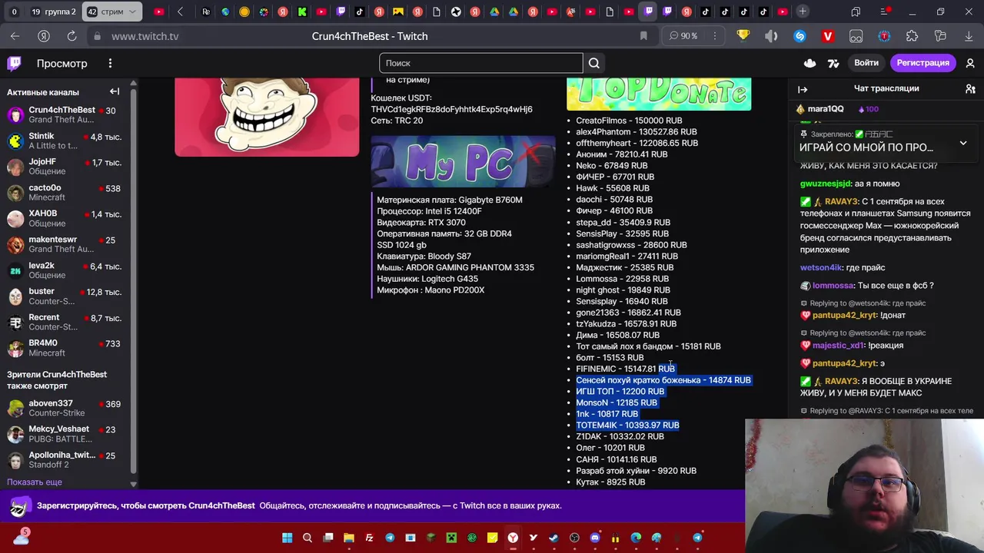This screenshot has width=984, height=553.
Task: Open the browser extensions puzzle icon
Action: (913, 36)
